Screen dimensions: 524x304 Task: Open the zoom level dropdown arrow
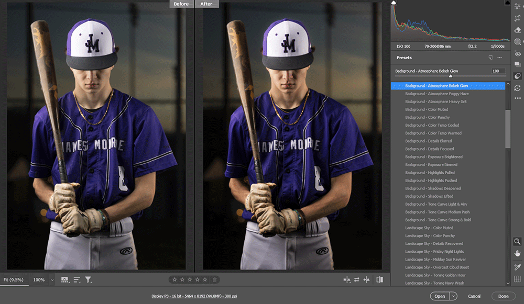52,280
